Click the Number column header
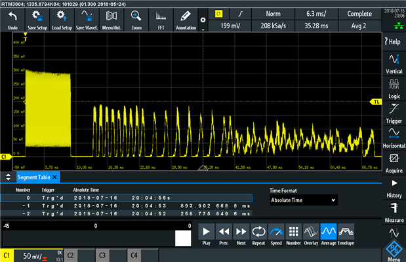The image size is (406, 262). click(23, 190)
